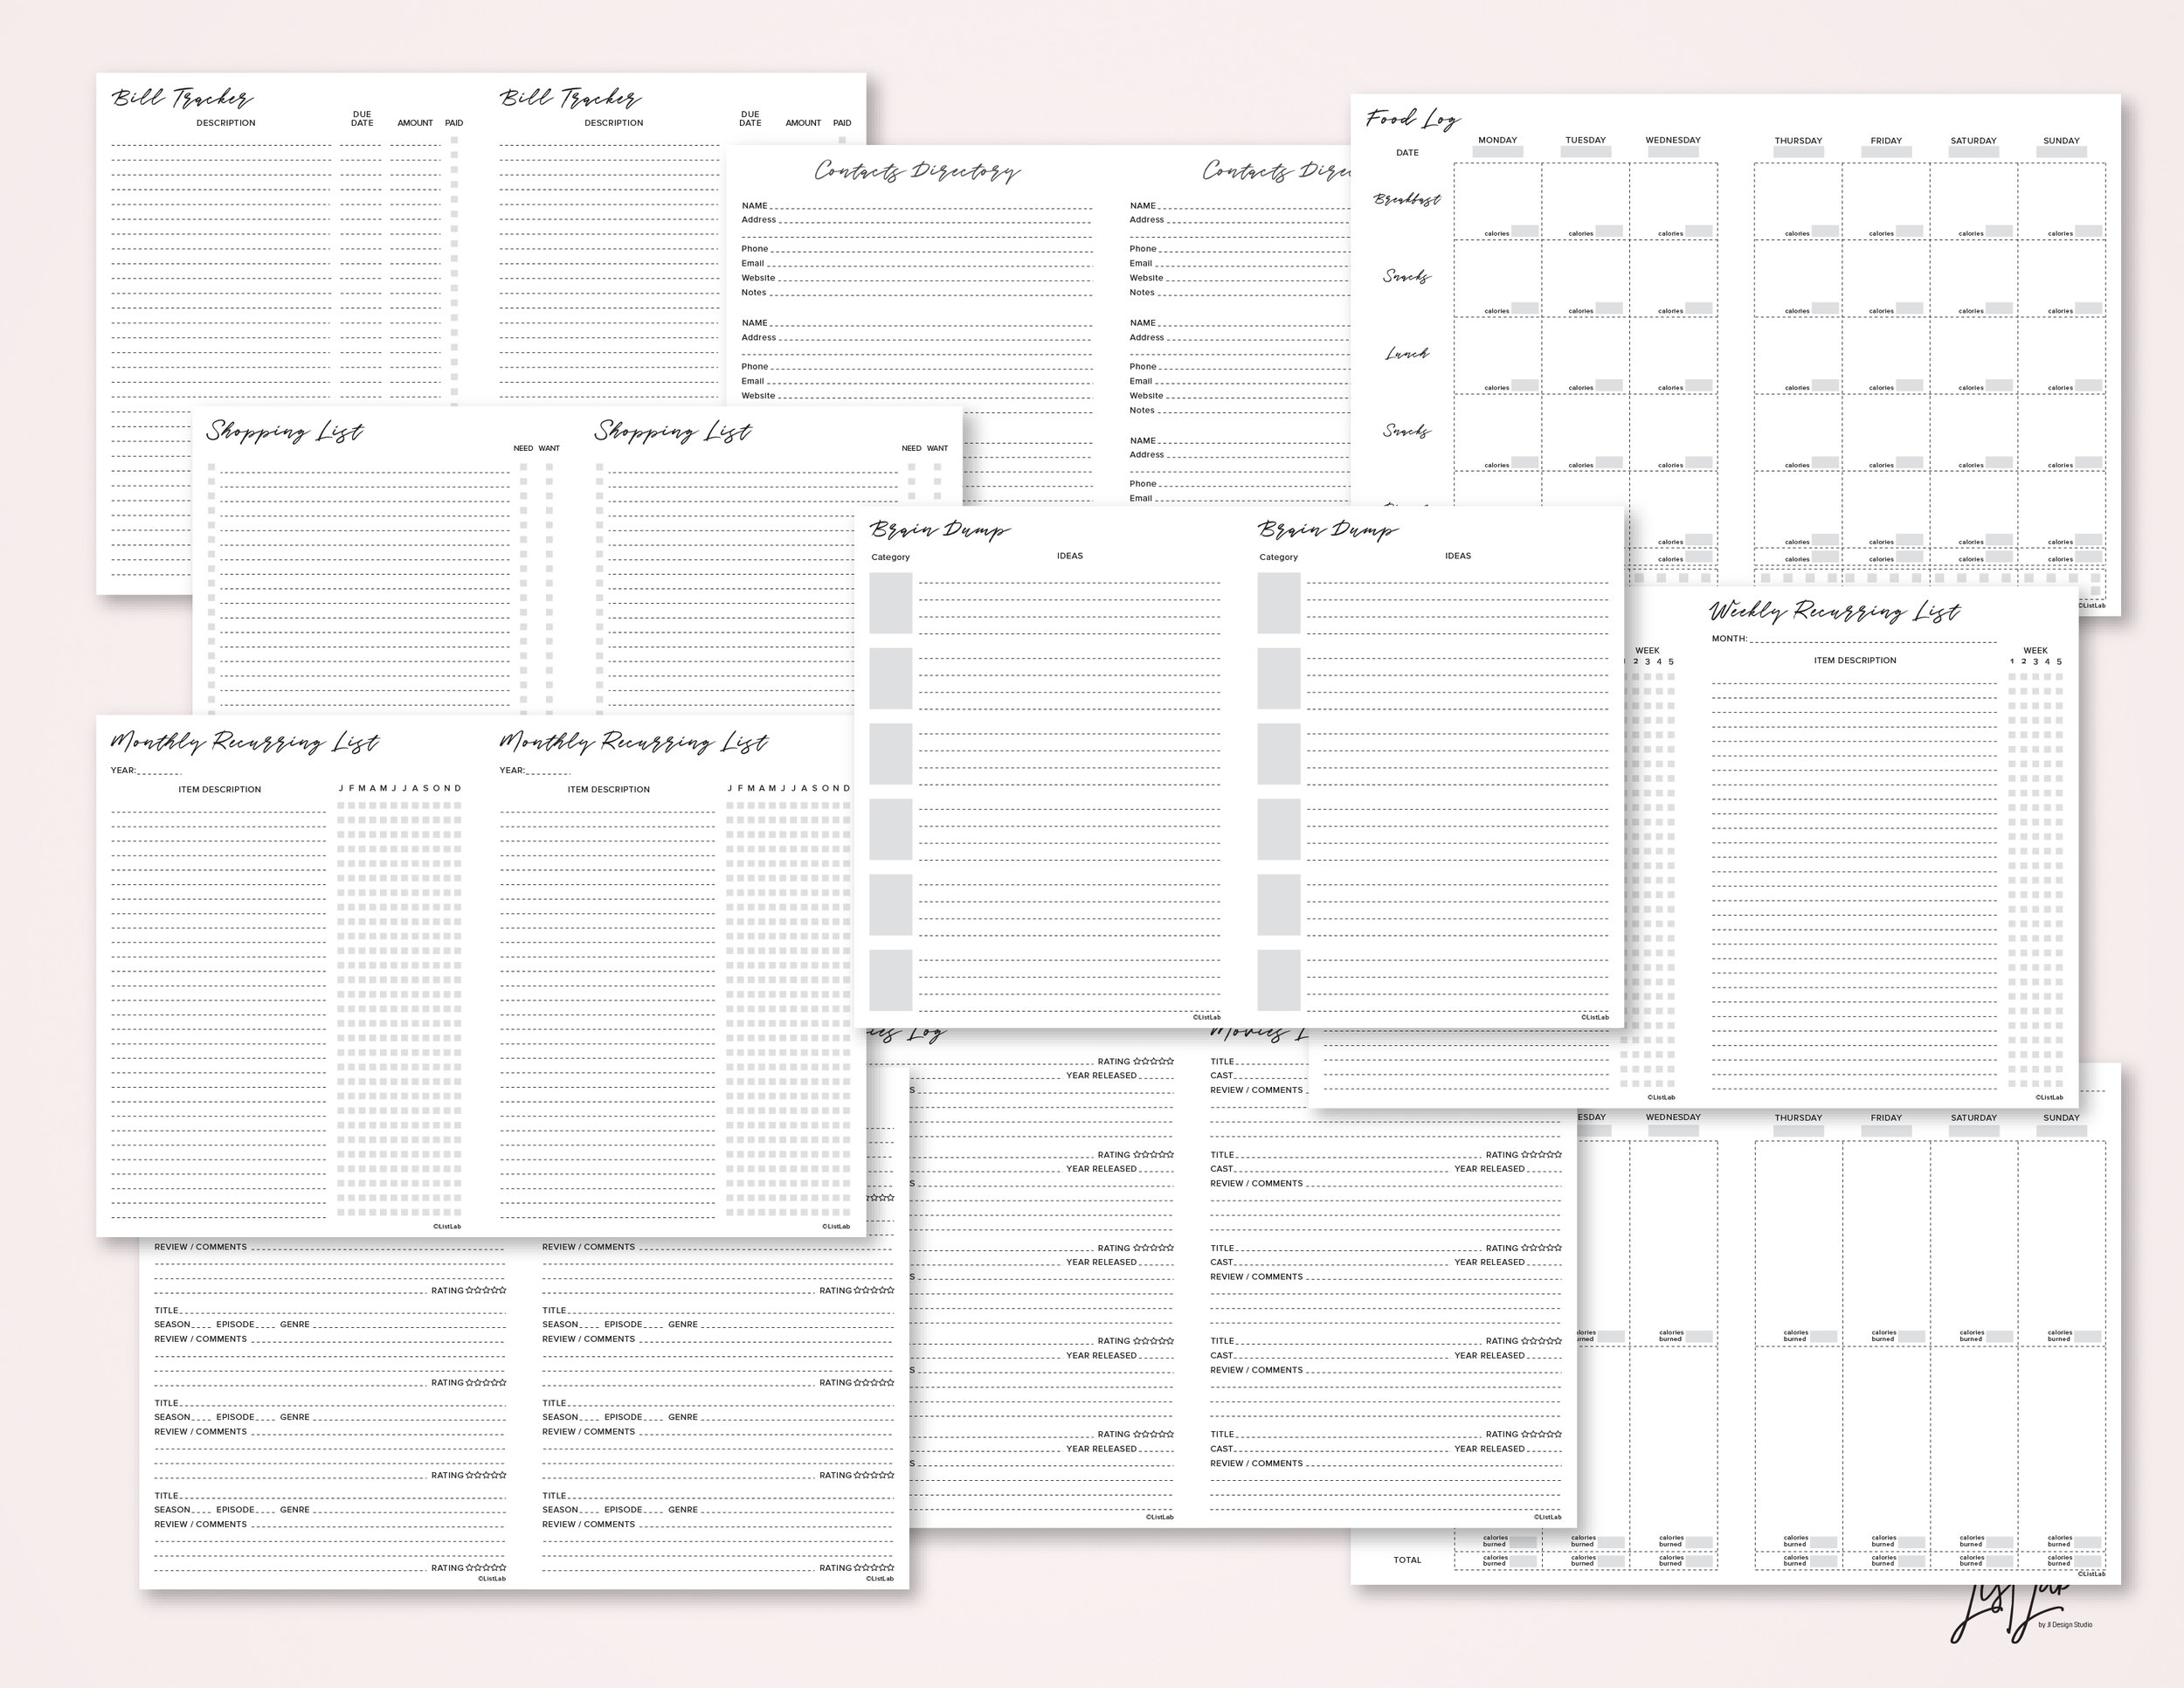This screenshot has width=2184, height=1688.
Task: Click ©ListLab footer on Weekly Recurring List
Action: click(2049, 1097)
